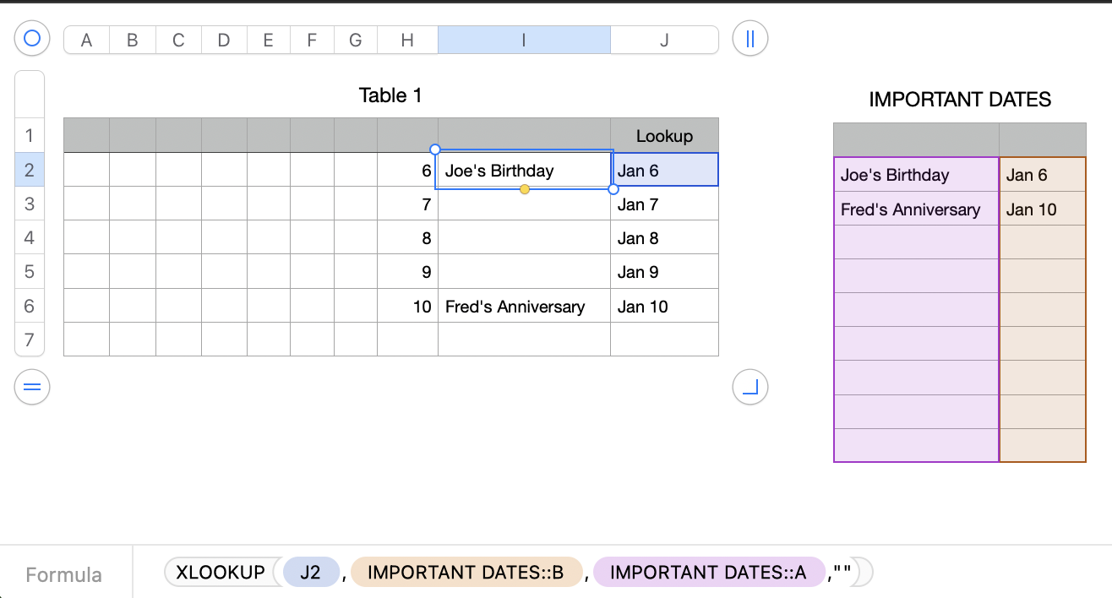The height and width of the screenshot is (598, 1112).
Task: Select row 2 header
Action: (x=30, y=170)
